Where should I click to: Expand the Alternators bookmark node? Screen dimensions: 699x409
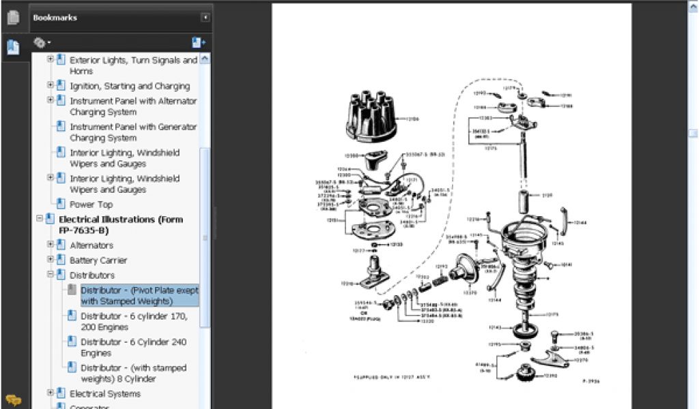click(x=51, y=245)
